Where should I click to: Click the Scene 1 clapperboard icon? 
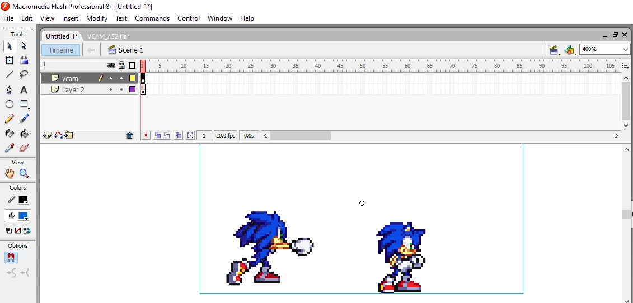point(112,50)
